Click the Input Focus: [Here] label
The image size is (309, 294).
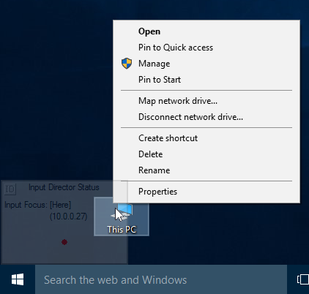click(x=37, y=205)
